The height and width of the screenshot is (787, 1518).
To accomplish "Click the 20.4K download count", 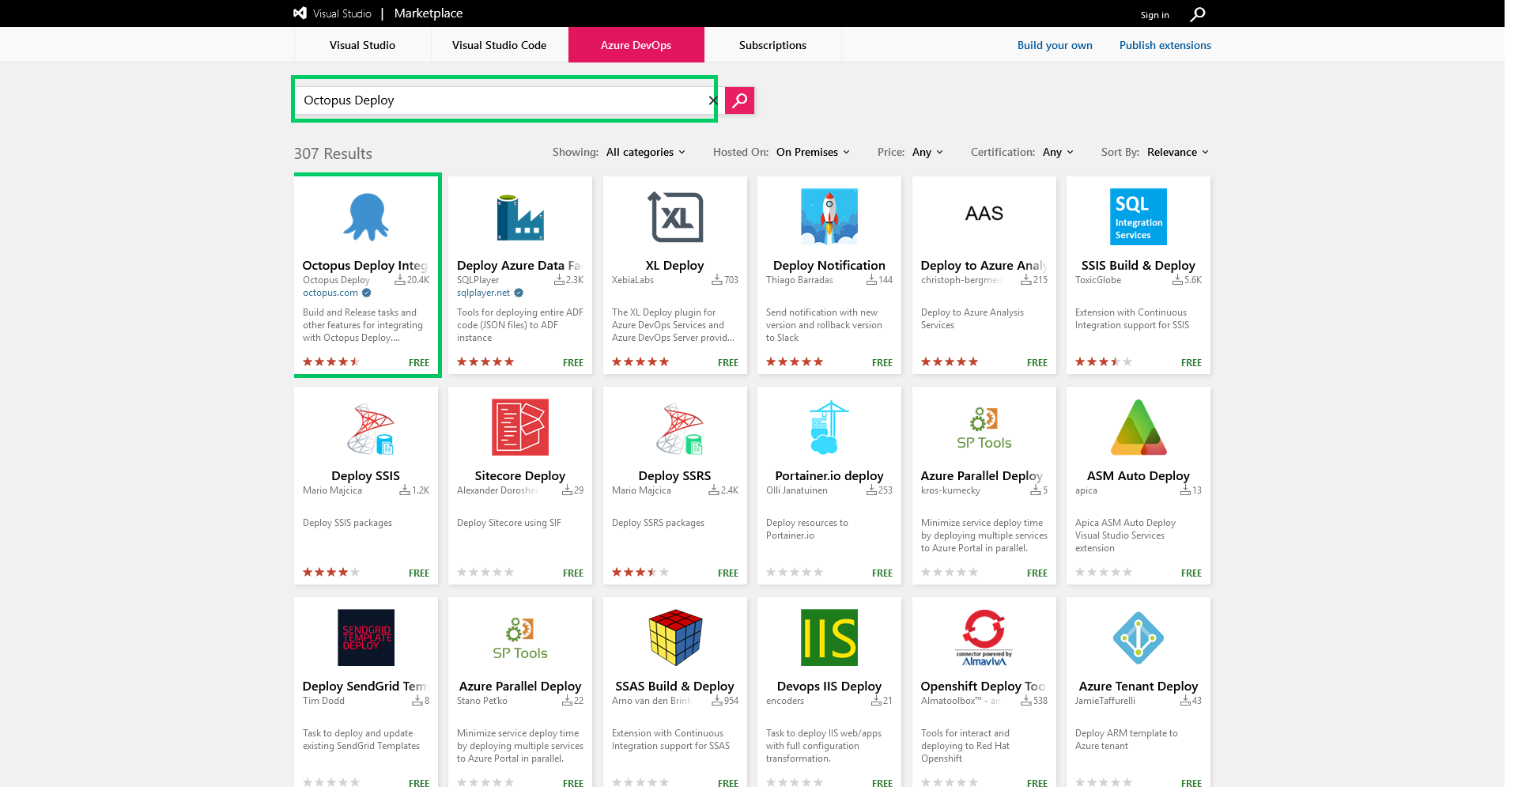I will [418, 280].
